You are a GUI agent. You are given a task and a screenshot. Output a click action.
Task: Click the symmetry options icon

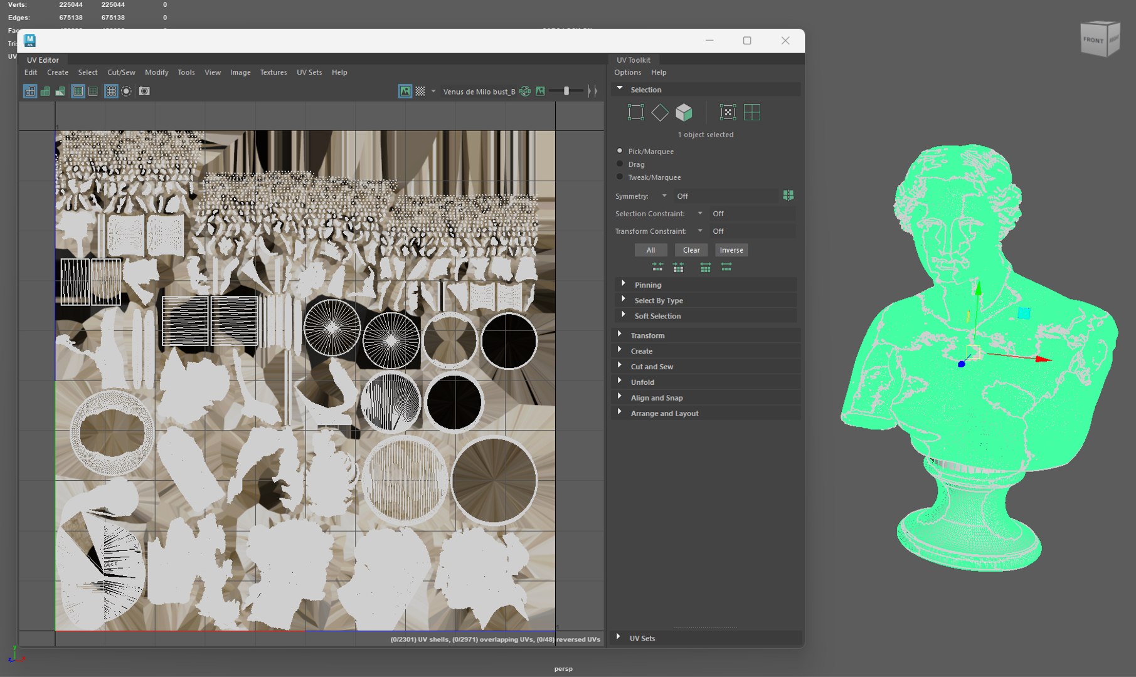pyautogui.click(x=788, y=196)
